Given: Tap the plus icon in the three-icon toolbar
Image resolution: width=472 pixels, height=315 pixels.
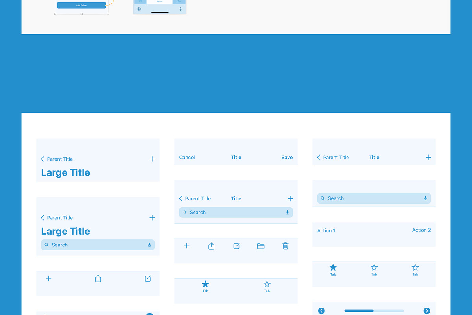Looking at the screenshot, I should [x=49, y=278].
